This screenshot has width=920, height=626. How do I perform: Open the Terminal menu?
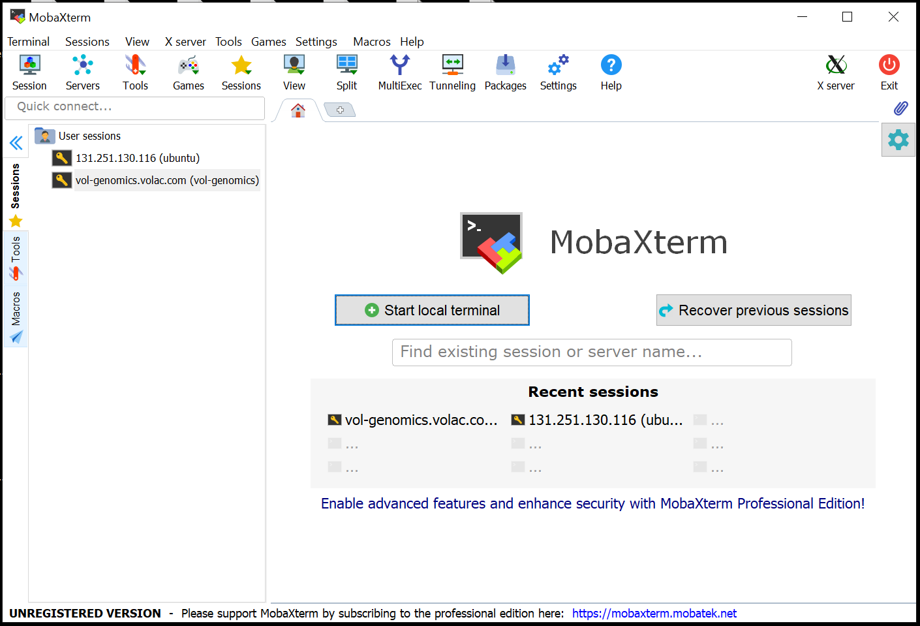(x=28, y=42)
